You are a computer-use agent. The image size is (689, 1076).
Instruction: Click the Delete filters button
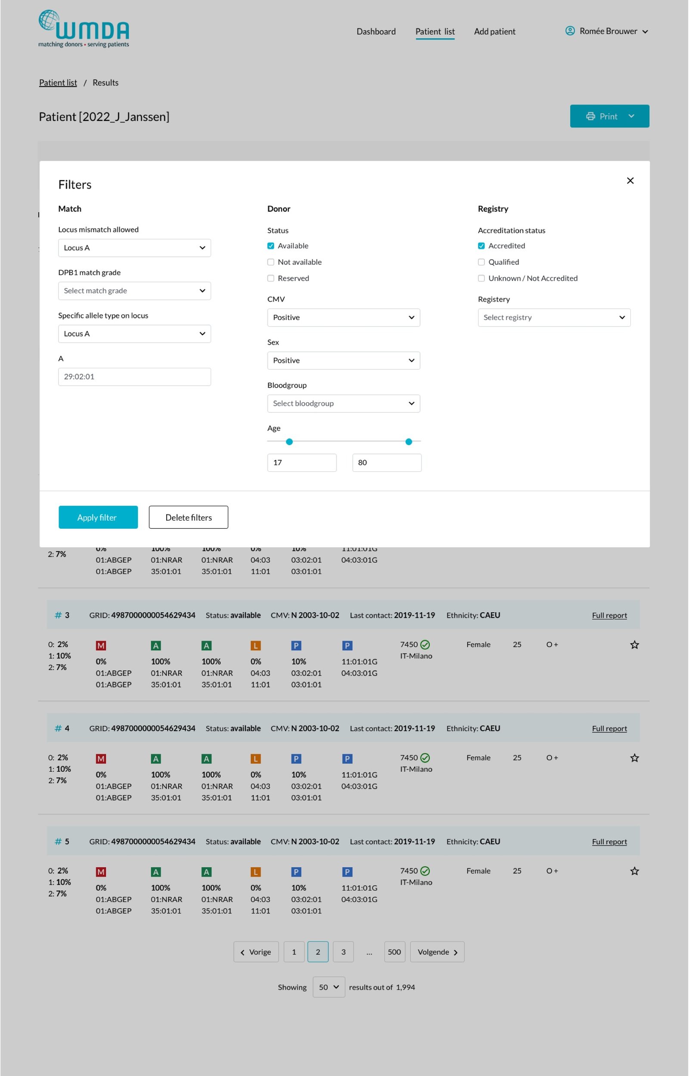(188, 518)
